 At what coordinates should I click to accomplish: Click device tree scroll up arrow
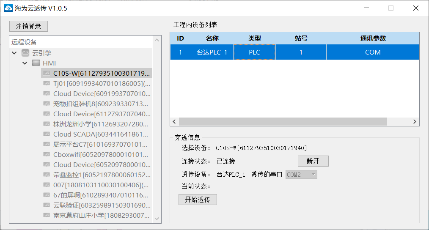(x=157, y=40)
